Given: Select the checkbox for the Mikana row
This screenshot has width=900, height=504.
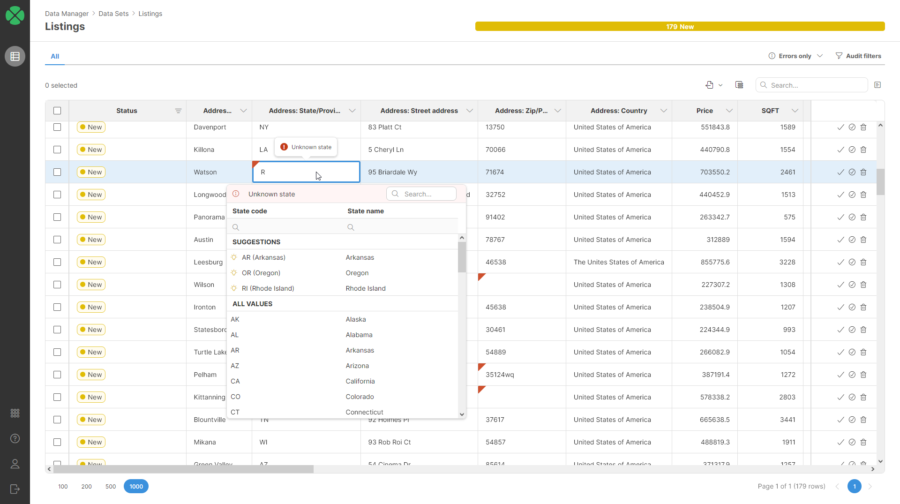Looking at the screenshot, I should 57,442.
